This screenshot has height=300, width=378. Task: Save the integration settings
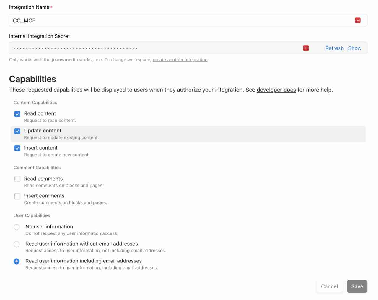357,286
